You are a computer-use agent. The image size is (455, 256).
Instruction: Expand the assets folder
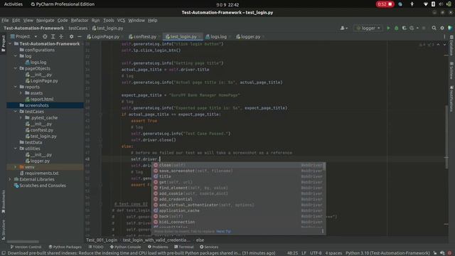click(x=21, y=93)
